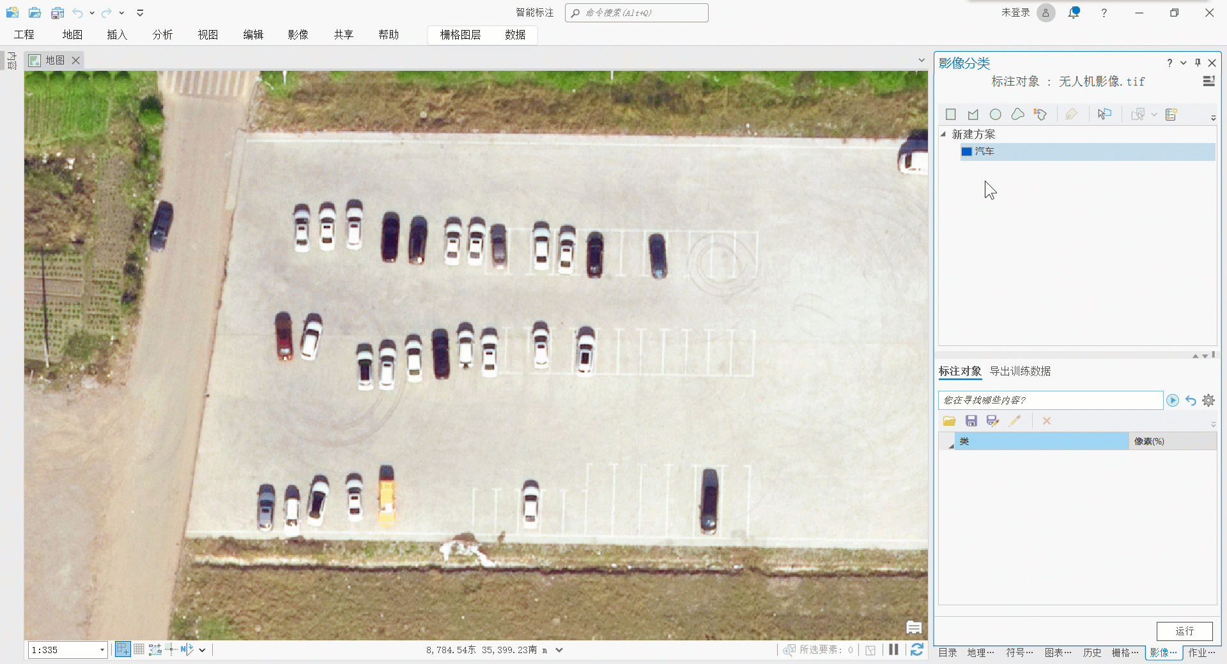Switch to the 导出训练数据 tab
This screenshot has height=664, width=1227.
pos(1020,371)
